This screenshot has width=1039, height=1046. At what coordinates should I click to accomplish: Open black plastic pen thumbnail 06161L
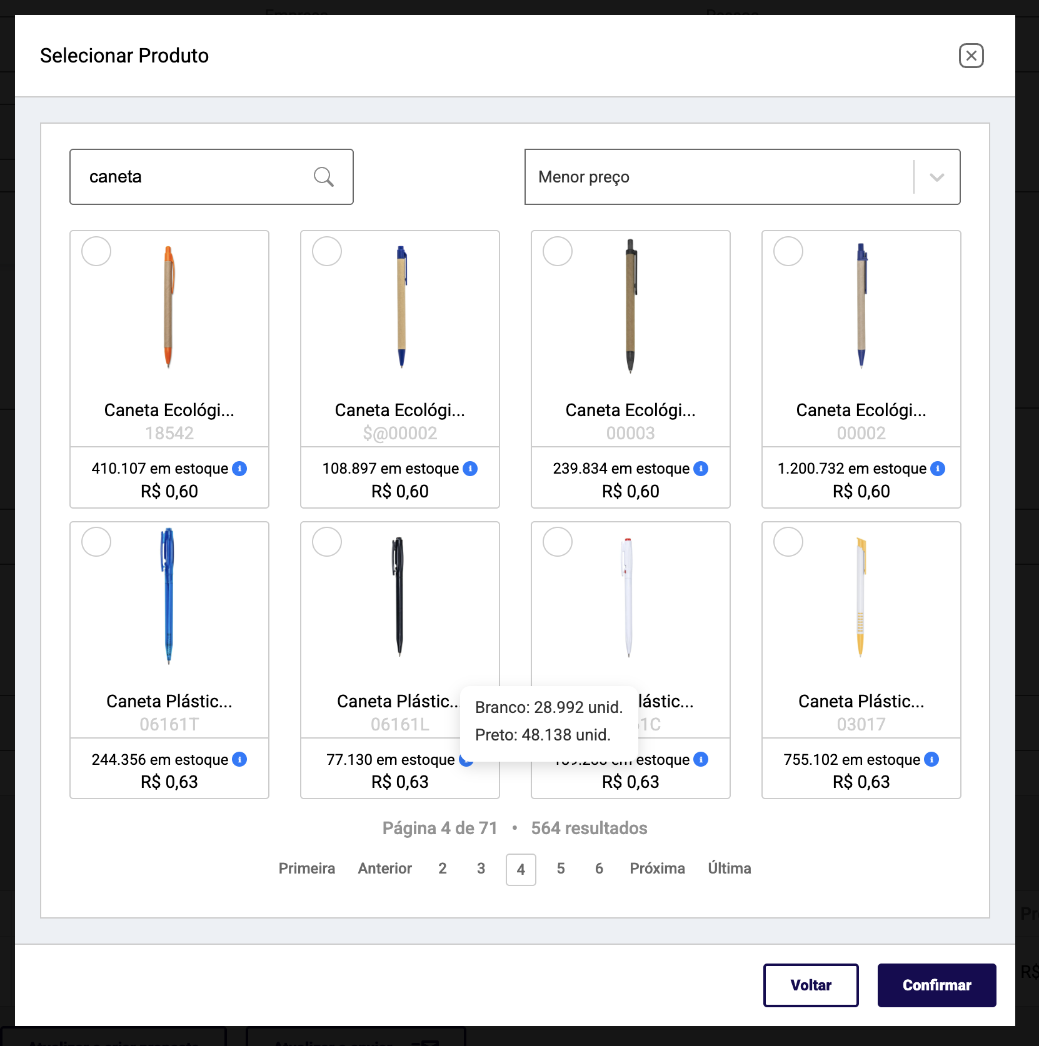pos(398,597)
